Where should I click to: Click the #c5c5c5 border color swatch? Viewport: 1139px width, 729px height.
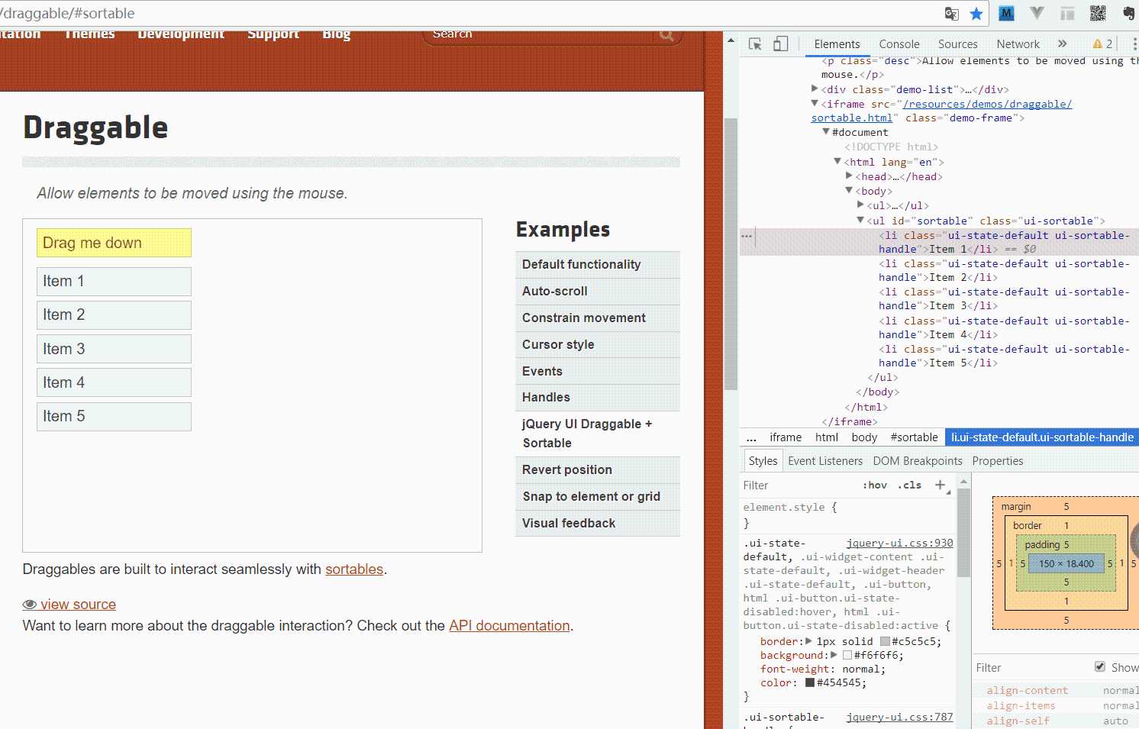[885, 641]
